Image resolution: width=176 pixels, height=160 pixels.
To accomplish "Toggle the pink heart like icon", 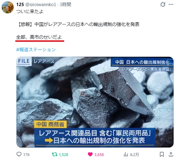I will (x=90, y=154).
